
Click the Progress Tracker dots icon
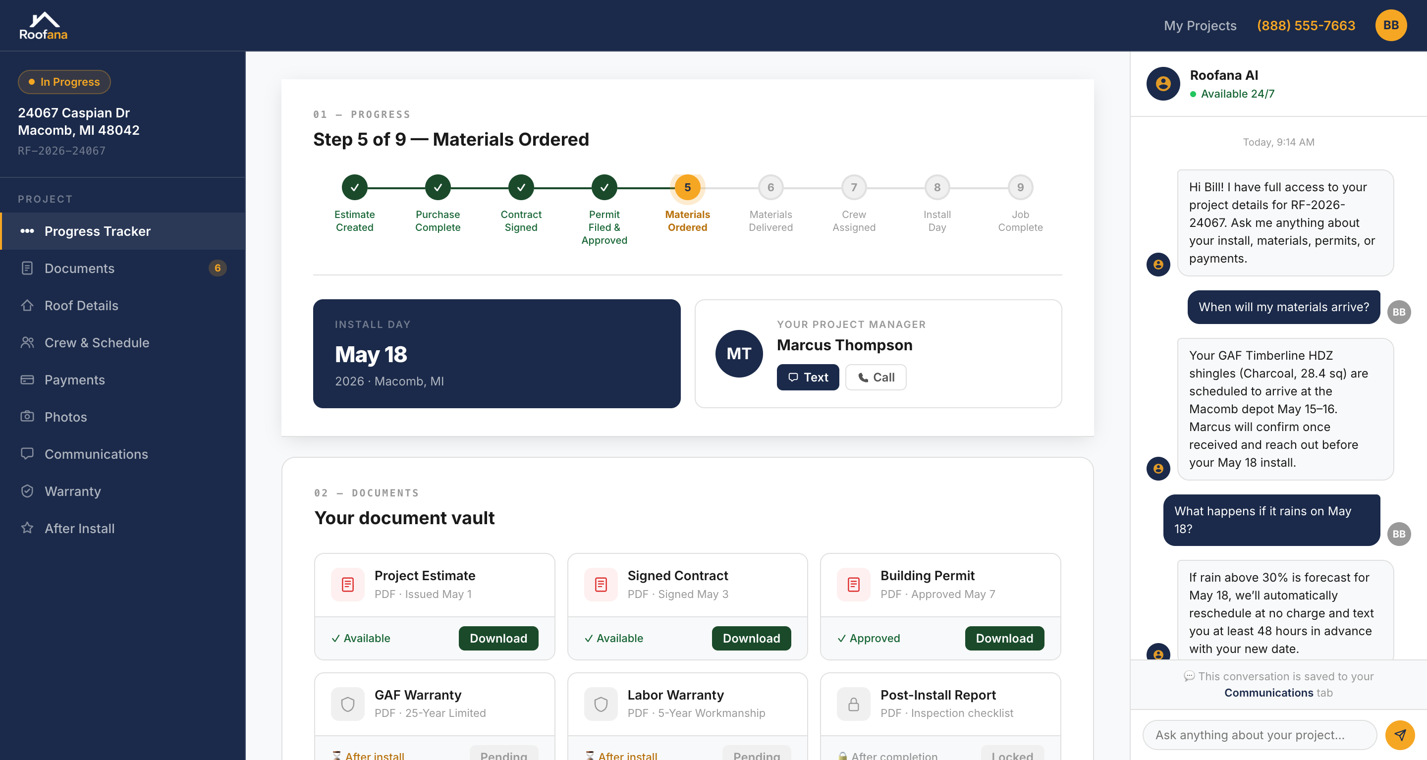[x=27, y=231]
